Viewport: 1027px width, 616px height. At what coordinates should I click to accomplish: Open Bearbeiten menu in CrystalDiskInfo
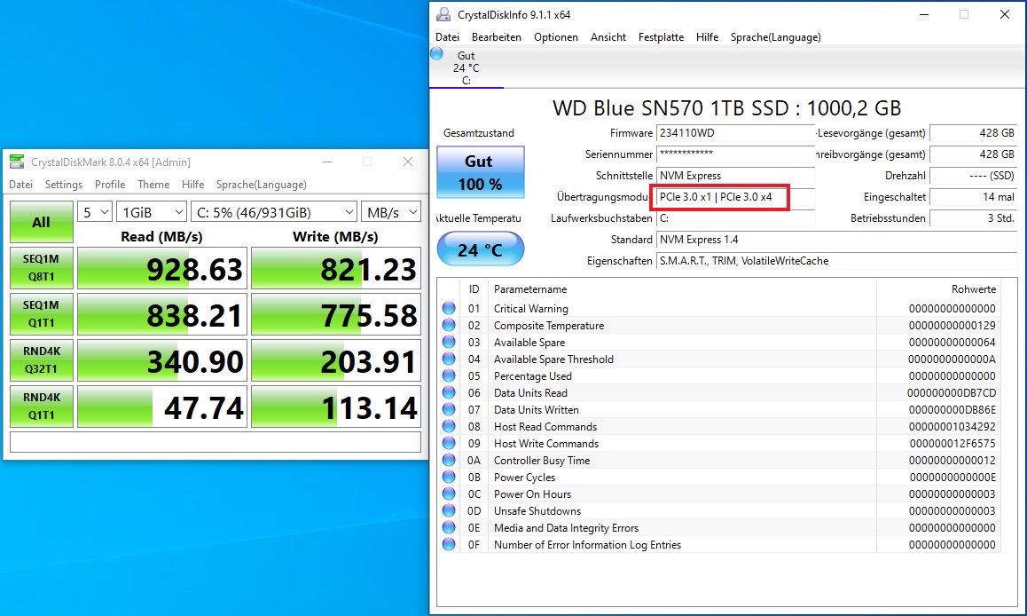pos(497,37)
